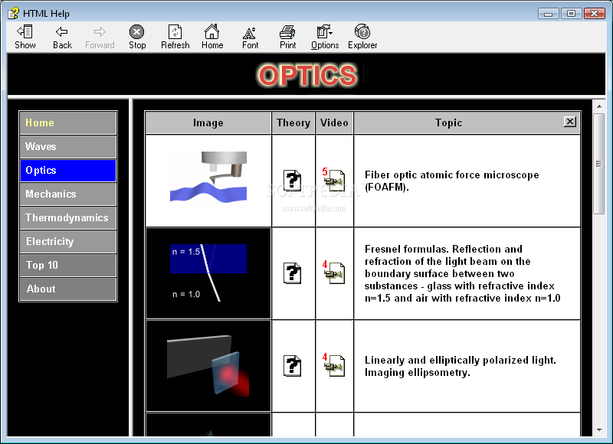Click the HTML Help title bar icon
The height and width of the screenshot is (444, 613).
point(13,13)
